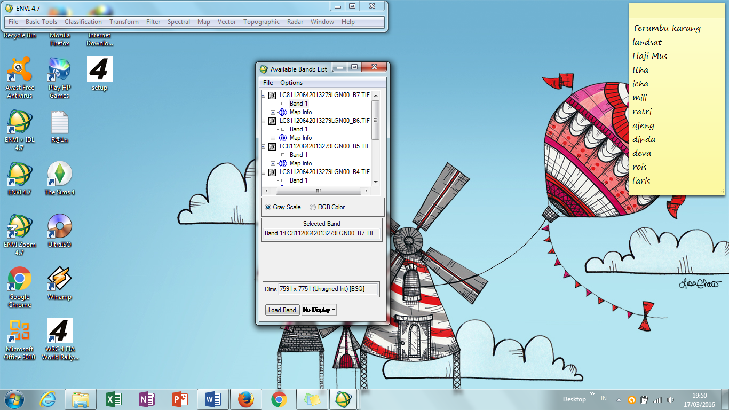729x410 pixels.
Task: Select the RGB Color radio button
Action: pyautogui.click(x=313, y=207)
